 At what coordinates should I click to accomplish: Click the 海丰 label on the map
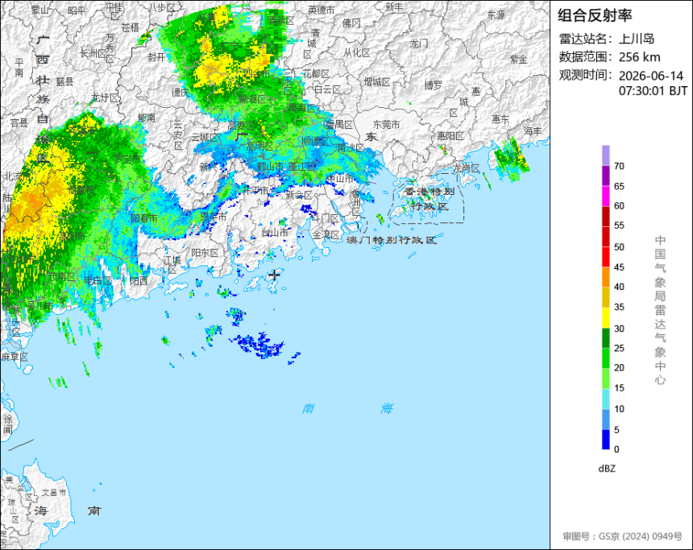click(533, 131)
